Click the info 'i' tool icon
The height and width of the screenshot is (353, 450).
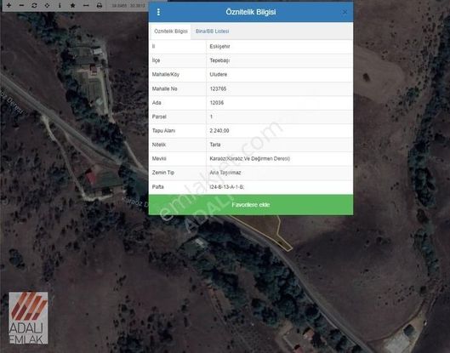coord(60,5)
